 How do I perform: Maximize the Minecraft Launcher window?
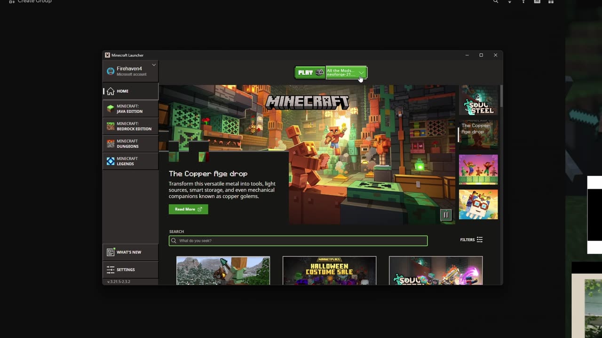481,55
